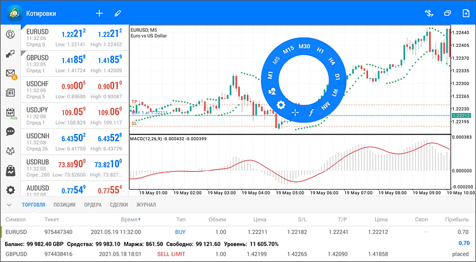Enable crosshair tool in radial menu
The width and height of the screenshot is (476, 262).
(x=294, y=113)
